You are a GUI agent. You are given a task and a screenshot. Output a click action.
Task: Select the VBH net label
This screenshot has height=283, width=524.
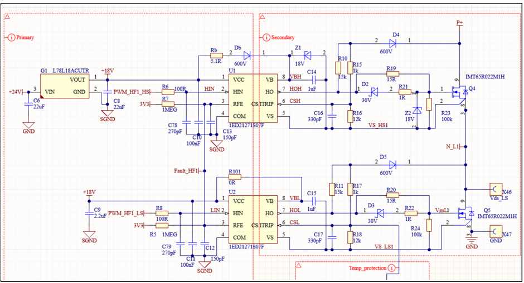pyautogui.click(x=295, y=77)
